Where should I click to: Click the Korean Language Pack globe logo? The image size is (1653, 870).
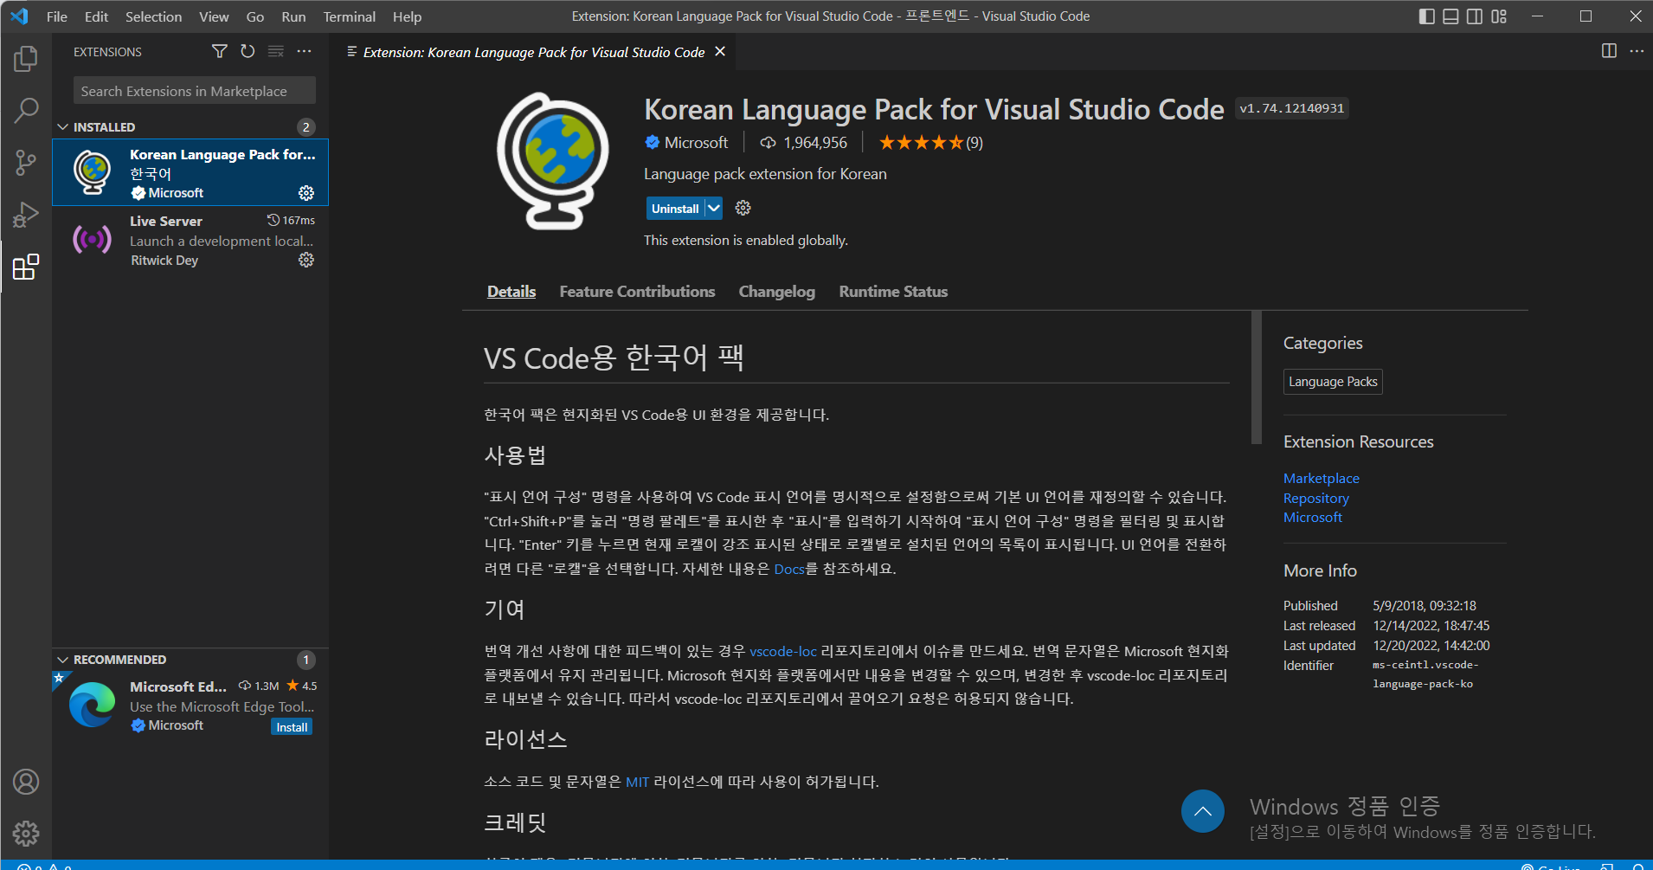pyautogui.click(x=553, y=161)
